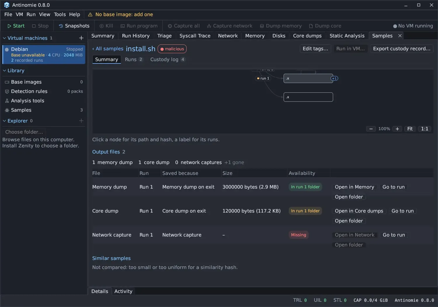This screenshot has width=438, height=307.
Task: Click the warning icon beside No base image
Action: (90, 15)
